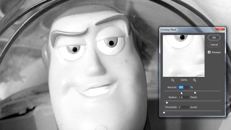Click the Radius slider handle
The height and width of the screenshot is (130, 231).
(167, 103)
